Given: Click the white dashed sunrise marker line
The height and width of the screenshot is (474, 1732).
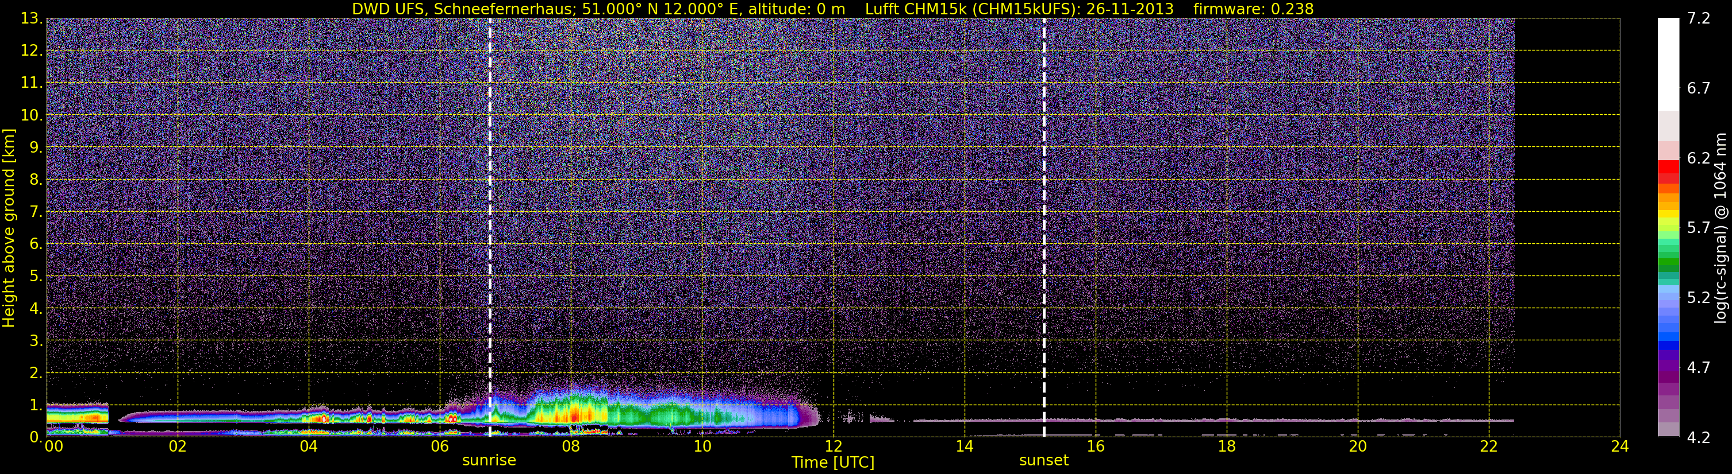Looking at the screenshot, I should point(490,228).
